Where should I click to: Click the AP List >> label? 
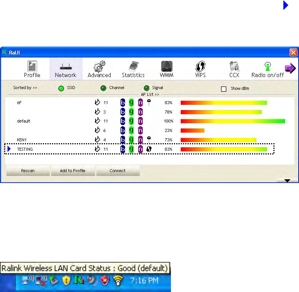click(x=150, y=94)
